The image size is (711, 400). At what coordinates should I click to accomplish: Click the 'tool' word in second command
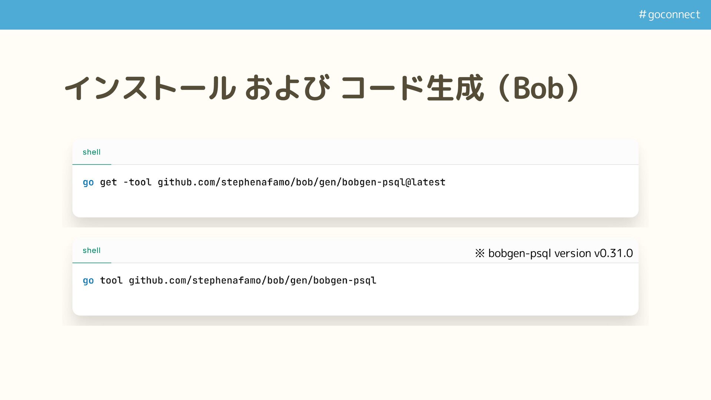[111, 280]
